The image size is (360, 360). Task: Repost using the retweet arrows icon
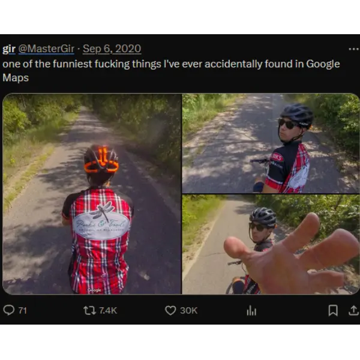pos(89,310)
